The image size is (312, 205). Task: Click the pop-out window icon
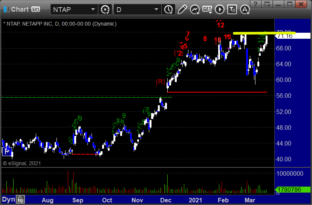click(267, 4)
